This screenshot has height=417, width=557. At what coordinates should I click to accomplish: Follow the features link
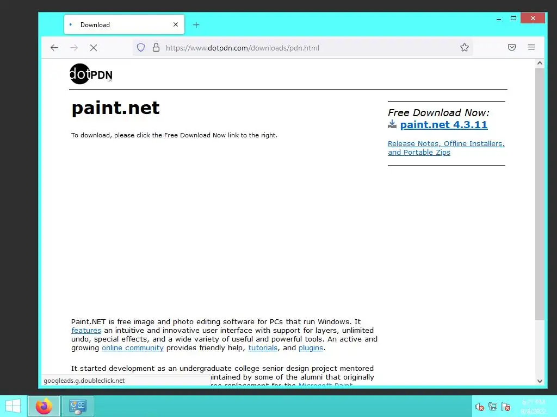click(86, 331)
